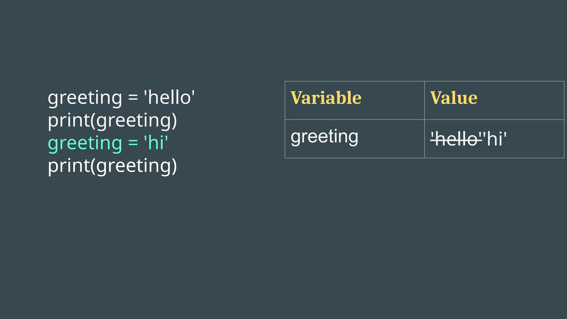Click closing parenthesis of the first print call

click(x=174, y=121)
